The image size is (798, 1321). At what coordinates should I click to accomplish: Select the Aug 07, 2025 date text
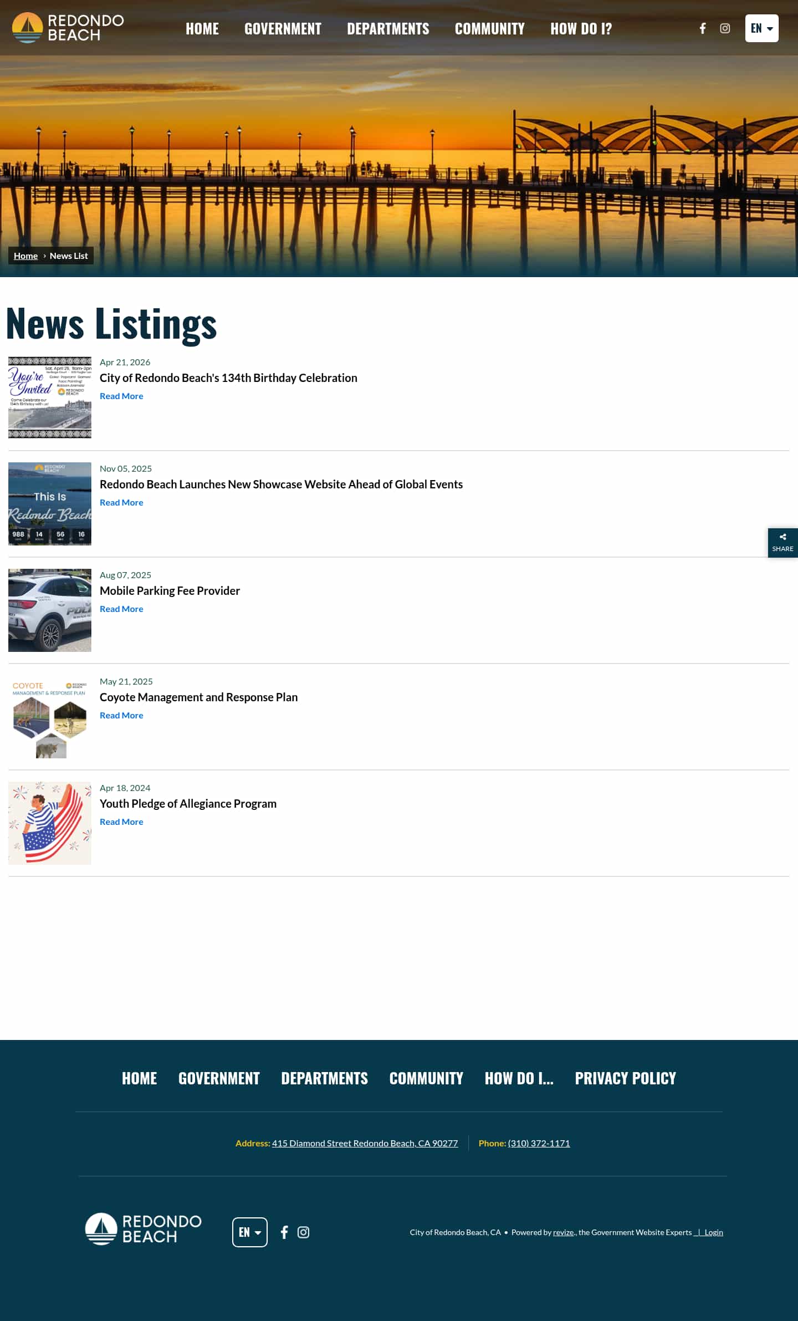coord(125,575)
